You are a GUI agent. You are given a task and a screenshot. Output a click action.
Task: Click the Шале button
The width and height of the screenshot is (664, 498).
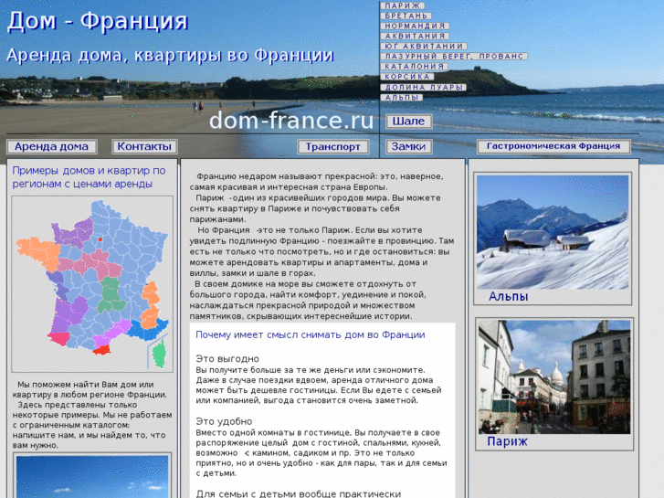pyautogui.click(x=408, y=122)
